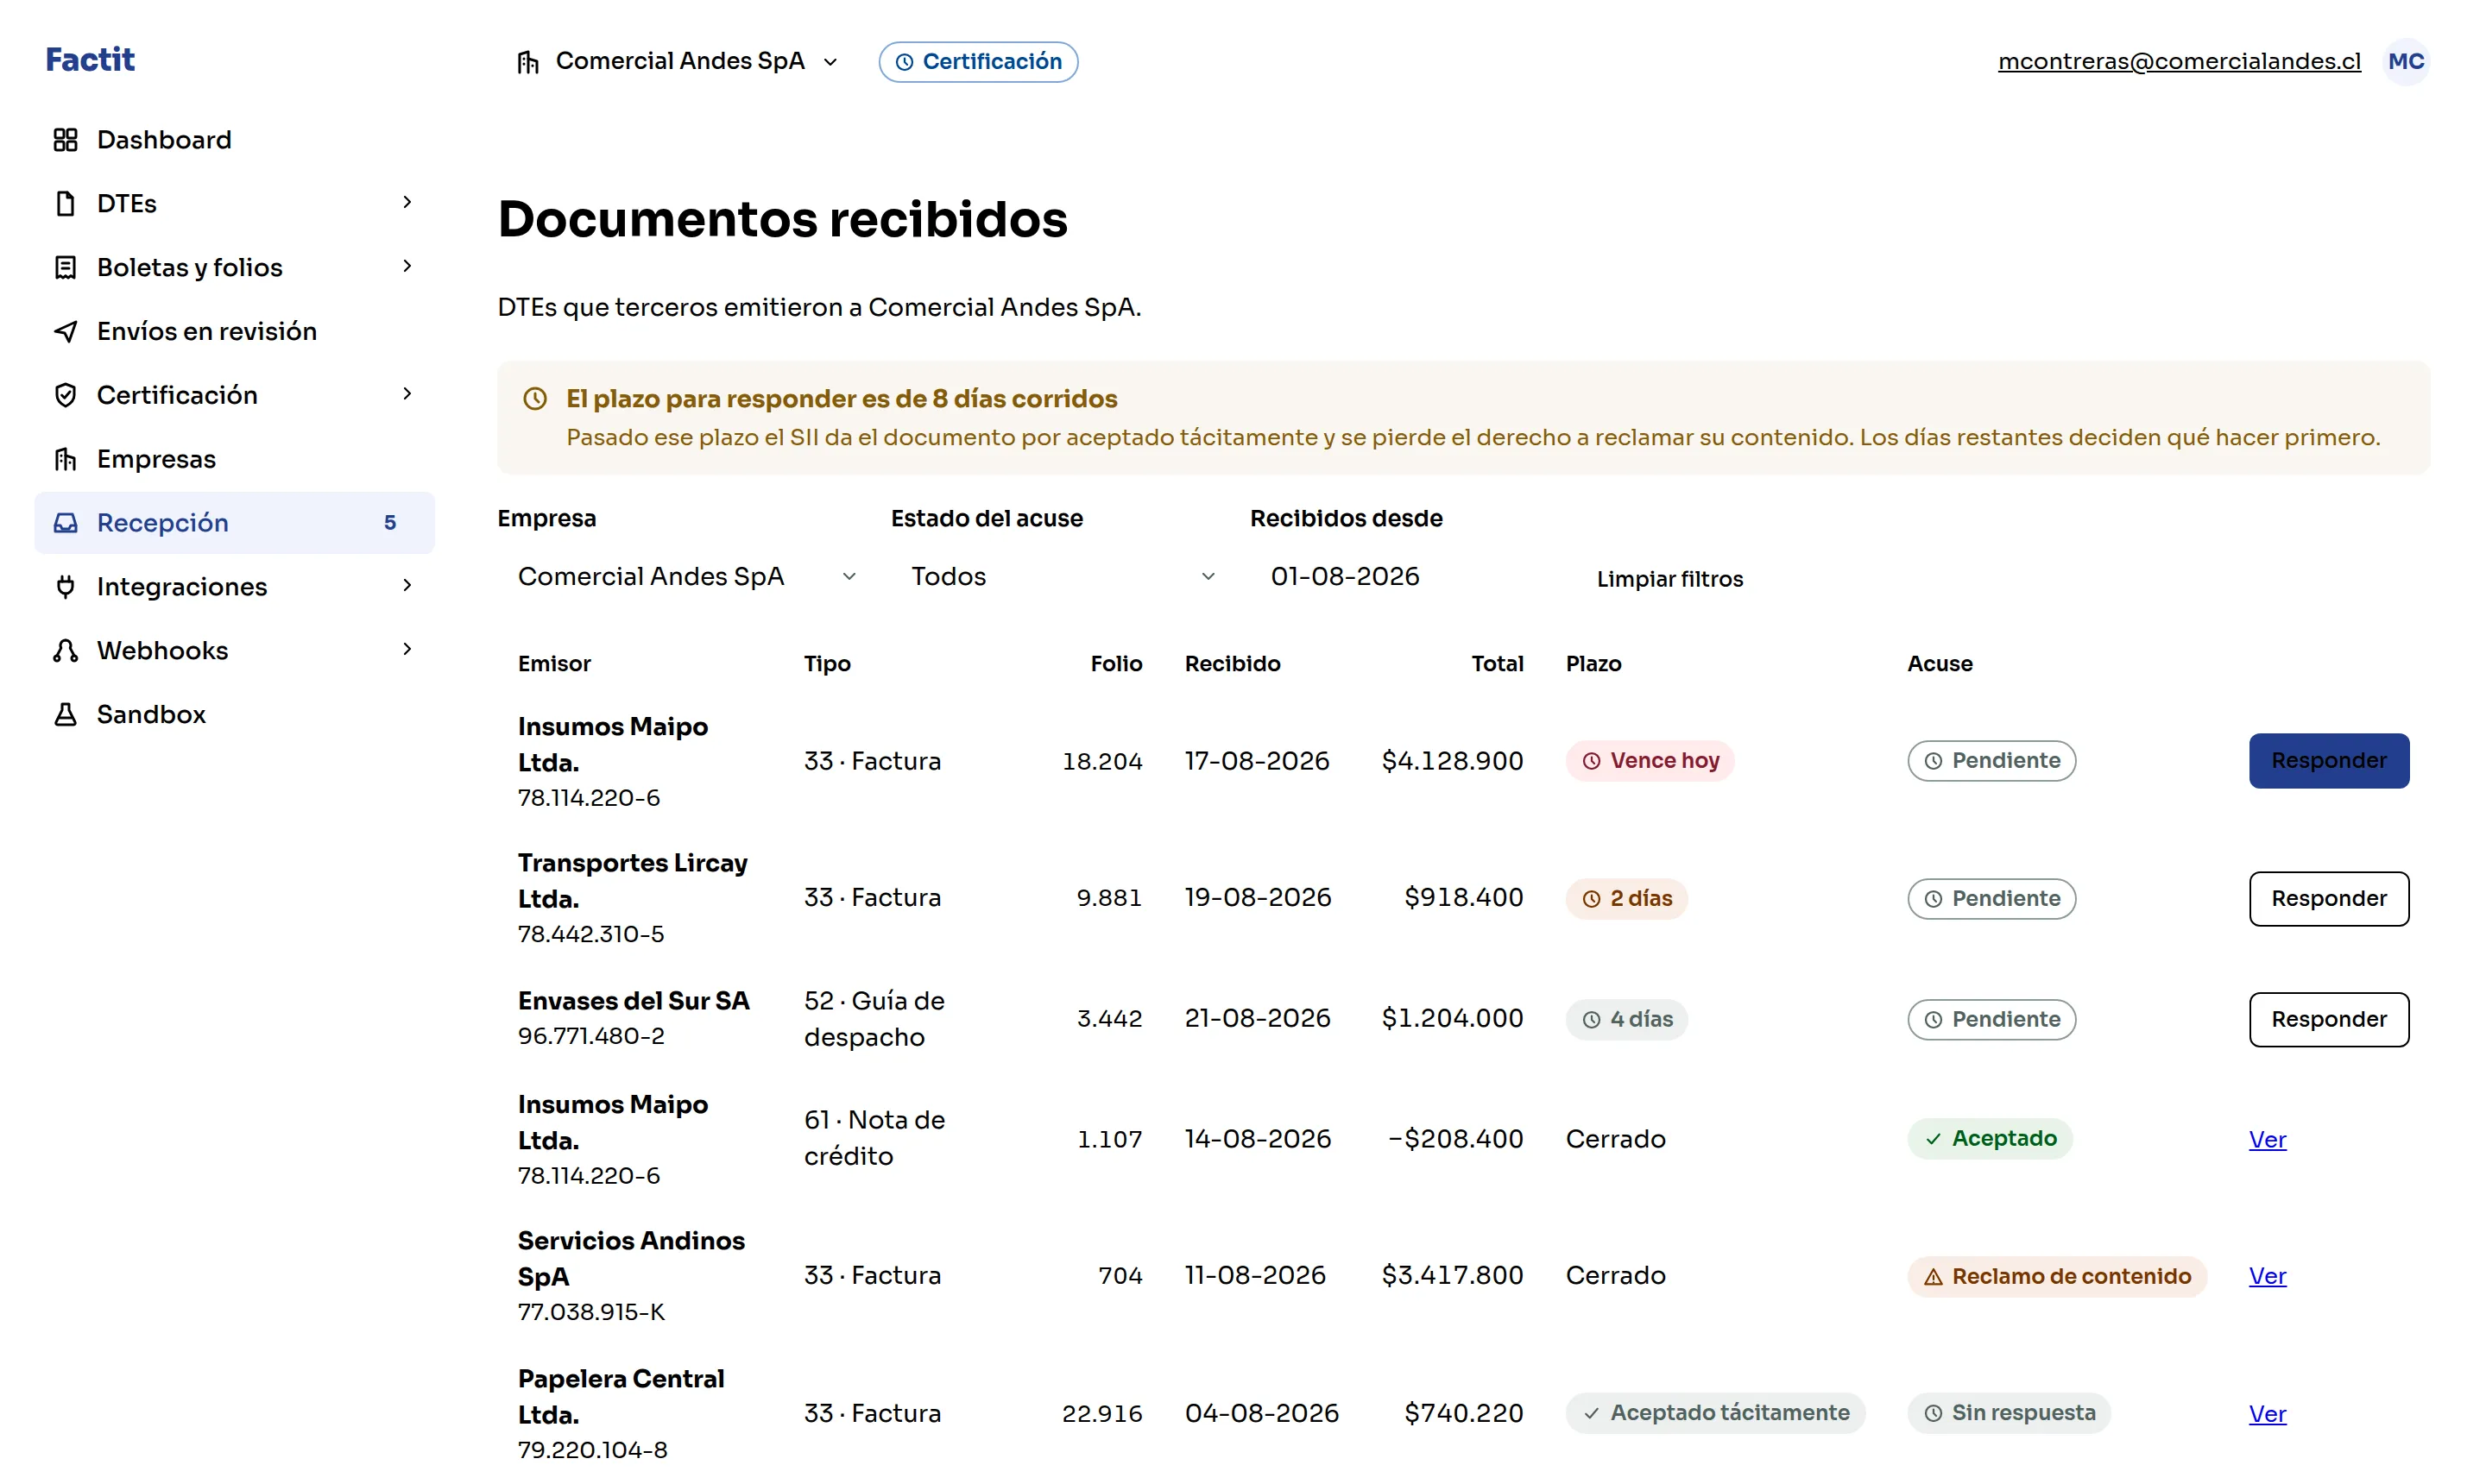The height and width of the screenshot is (1484, 2486).
Task: Click the Envíos en revisión paper-plane icon
Action: tap(65, 331)
